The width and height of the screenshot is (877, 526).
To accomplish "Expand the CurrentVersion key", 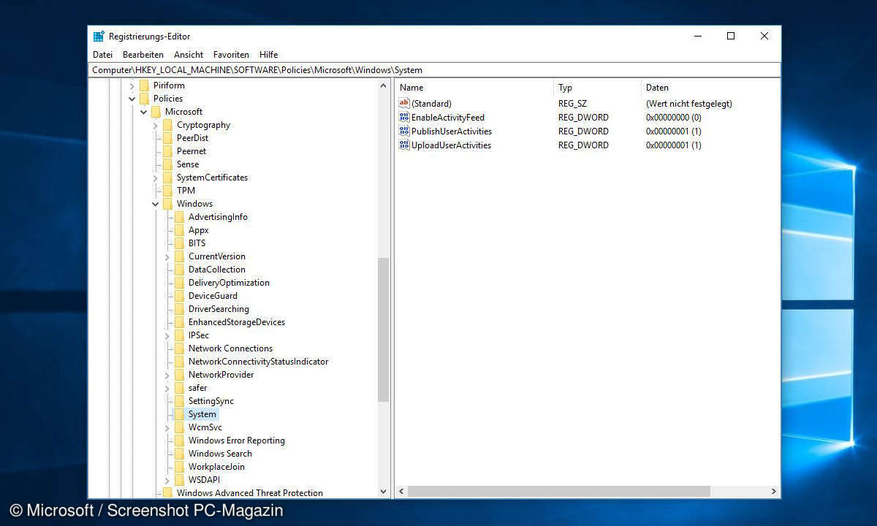I will pyautogui.click(x=167, y=256).
